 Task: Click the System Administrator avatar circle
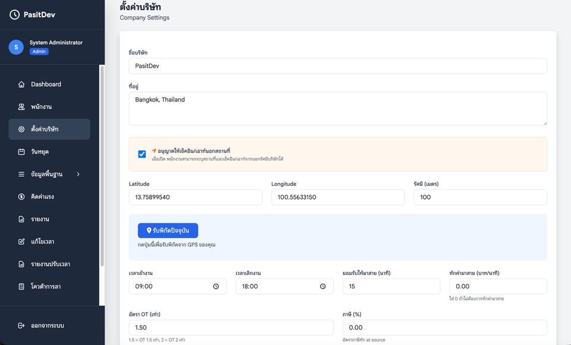pyautogui.click(x=16, y=48)
